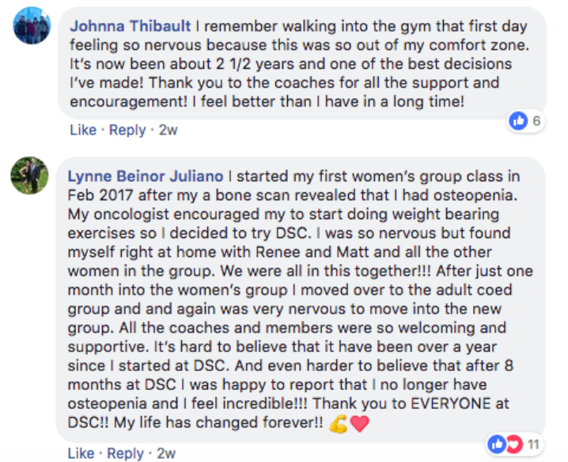This screenshot has height=462, width=568.
Task: Click the blue thumbs-up reaction on Lynne's comment
Action: click(497, 445)
